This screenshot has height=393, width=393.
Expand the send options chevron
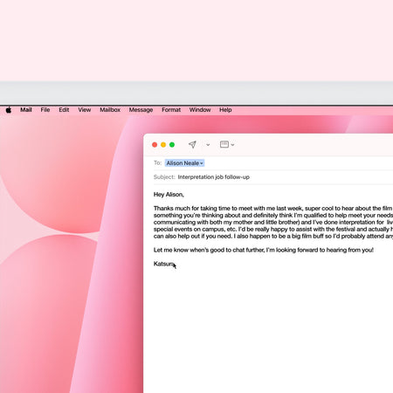coord(208,145)
